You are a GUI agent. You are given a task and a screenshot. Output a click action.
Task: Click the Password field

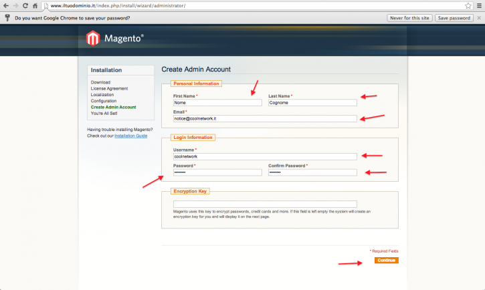(x=217, y=172)
